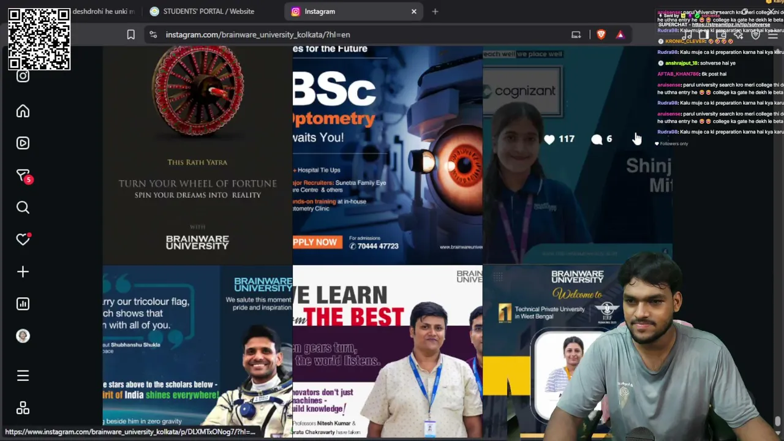784x441 pixels.
Task: Open a new browser tab
Action: 435,12
